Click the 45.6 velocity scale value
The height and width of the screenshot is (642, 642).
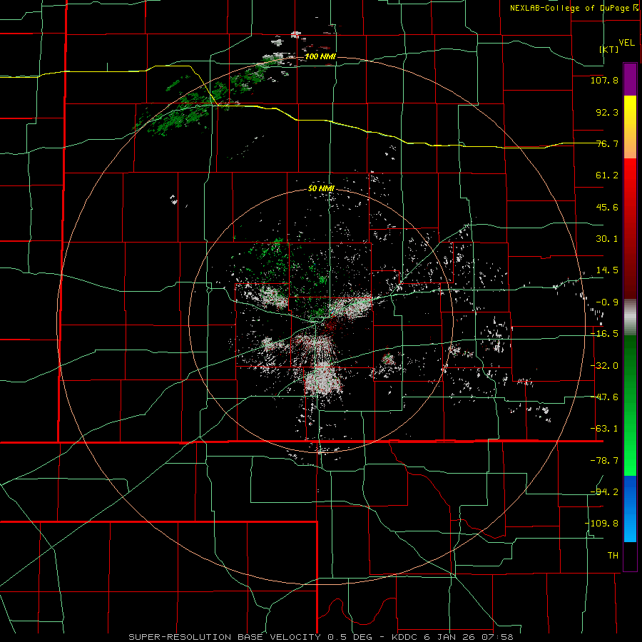click(x=607, y=207)
